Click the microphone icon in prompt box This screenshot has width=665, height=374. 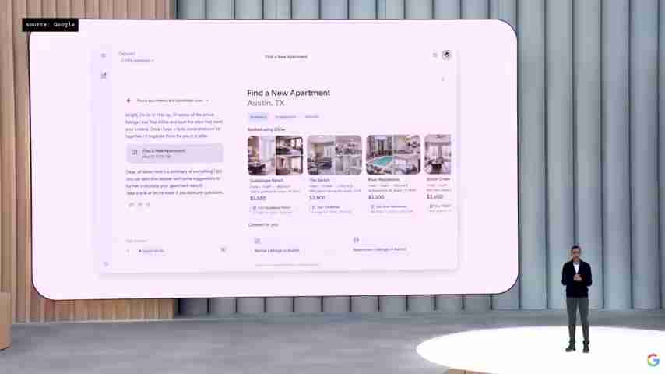click(223, 249)
